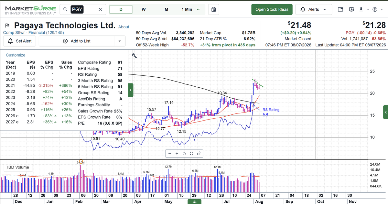Open the calendar date picker
Image resolution: width=388 pixels, height=204 pixels.
click(x=213, y=9)
